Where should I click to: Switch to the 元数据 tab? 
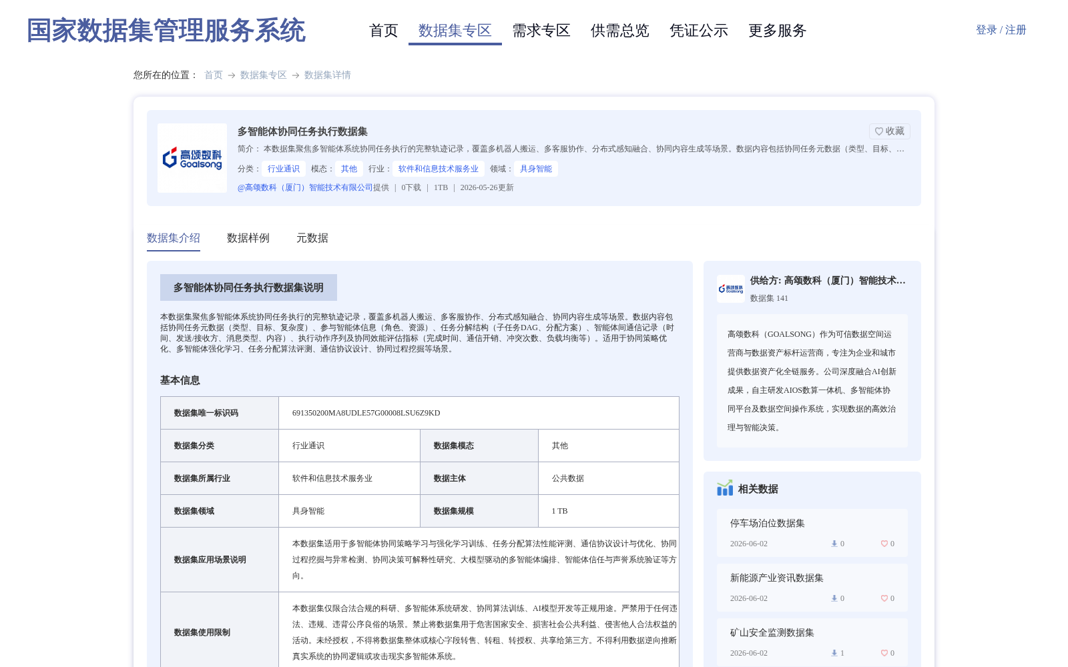coord(312,238)
